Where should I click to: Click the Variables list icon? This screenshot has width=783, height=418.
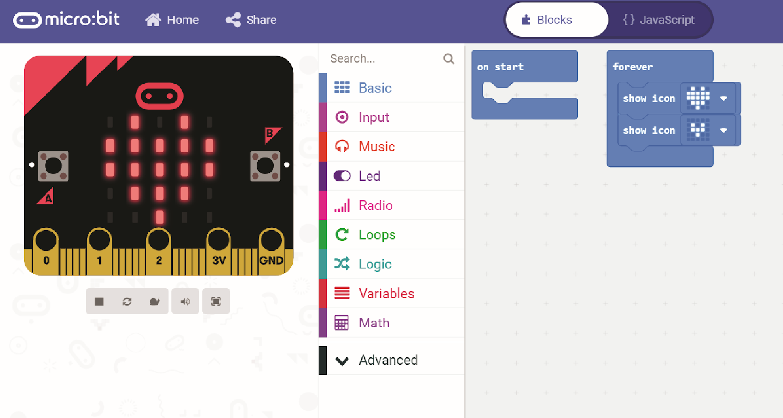coord(342,293)
